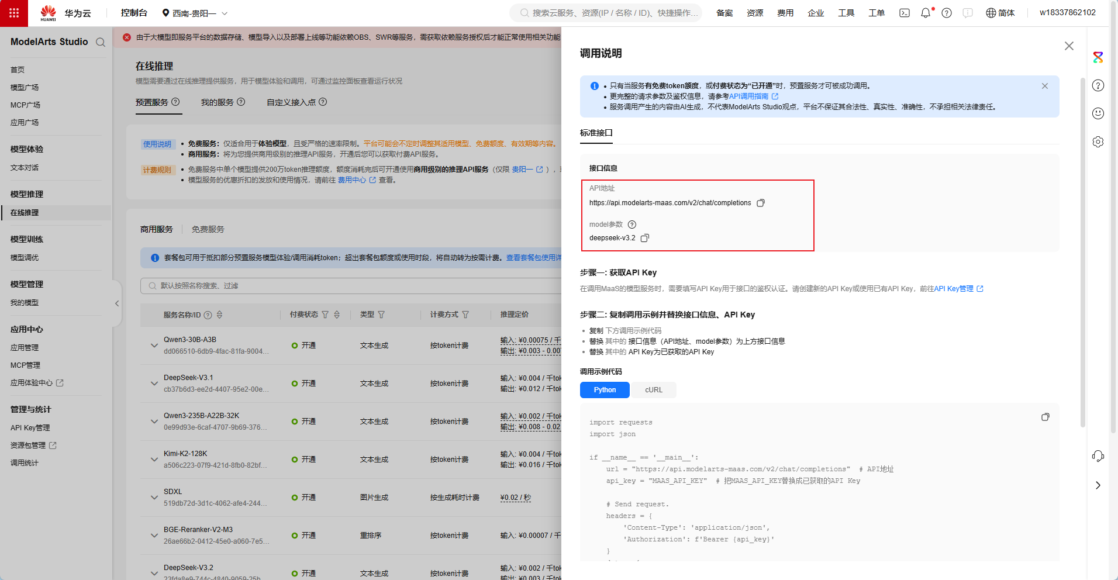The height and width of the screenshot is (580, 1118).
Task: Expand the right rail arrow icon
Action: pos(1098,485)
